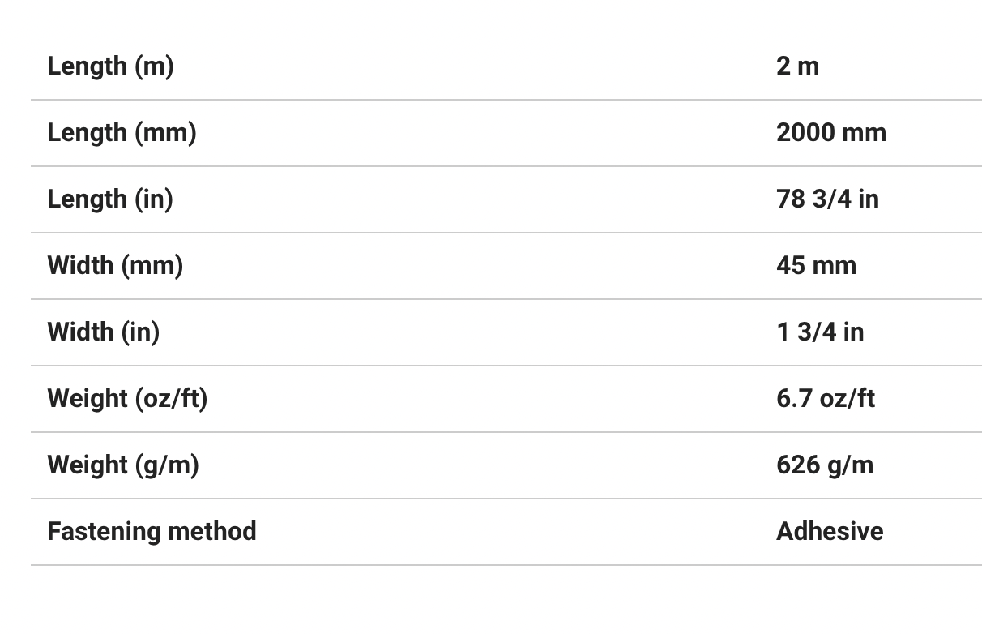The image size is (982, 634).
Task: Select the "78 3/4 in" value
Action: coord(826,199)
